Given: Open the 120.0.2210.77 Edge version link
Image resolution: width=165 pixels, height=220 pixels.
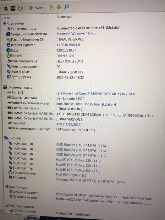Looking at the screenshot, I should click(66, 50).
